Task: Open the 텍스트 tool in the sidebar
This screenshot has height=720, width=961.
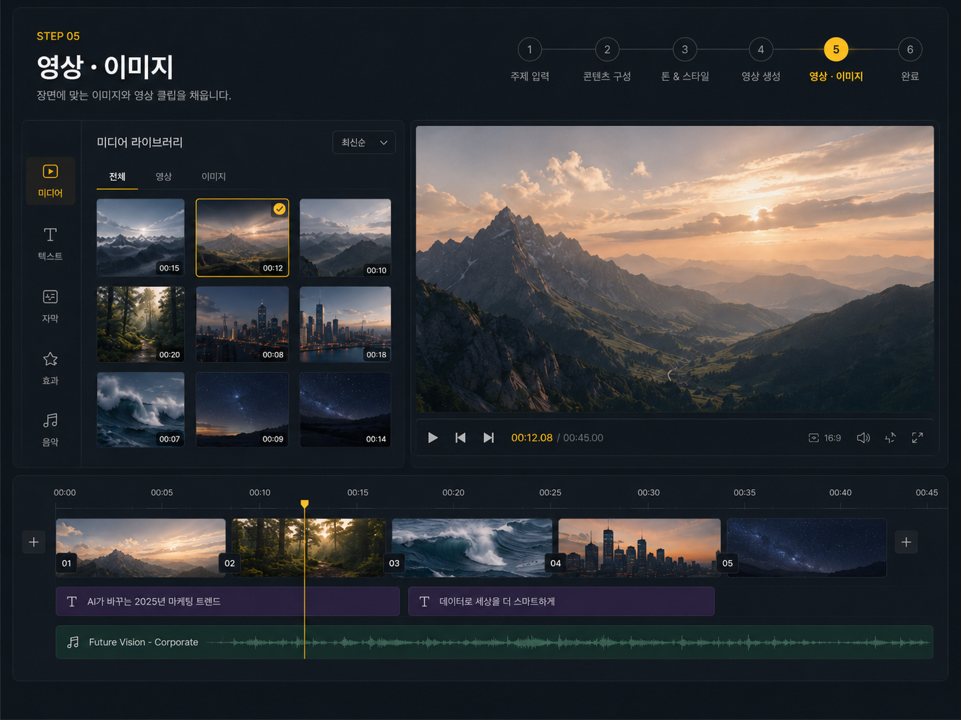Action: pos(50,243)
